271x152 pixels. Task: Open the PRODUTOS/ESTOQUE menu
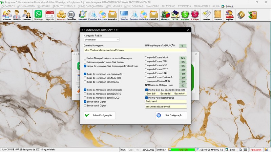(x=64, y=6)
